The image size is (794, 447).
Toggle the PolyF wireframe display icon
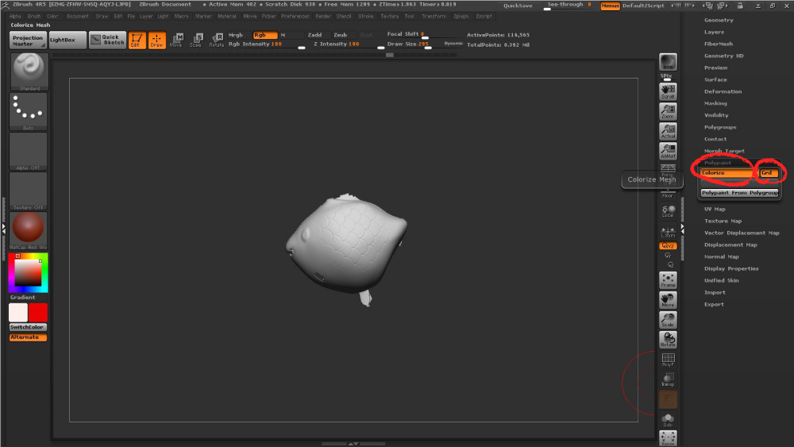coord(668,360)
